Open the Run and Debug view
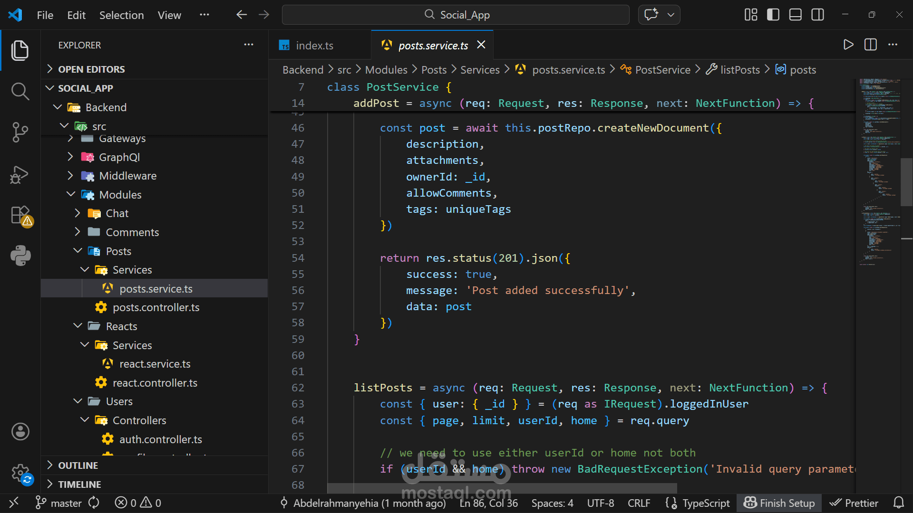Image resolution: width=913 pixels, height=513 pixels. 20,174
